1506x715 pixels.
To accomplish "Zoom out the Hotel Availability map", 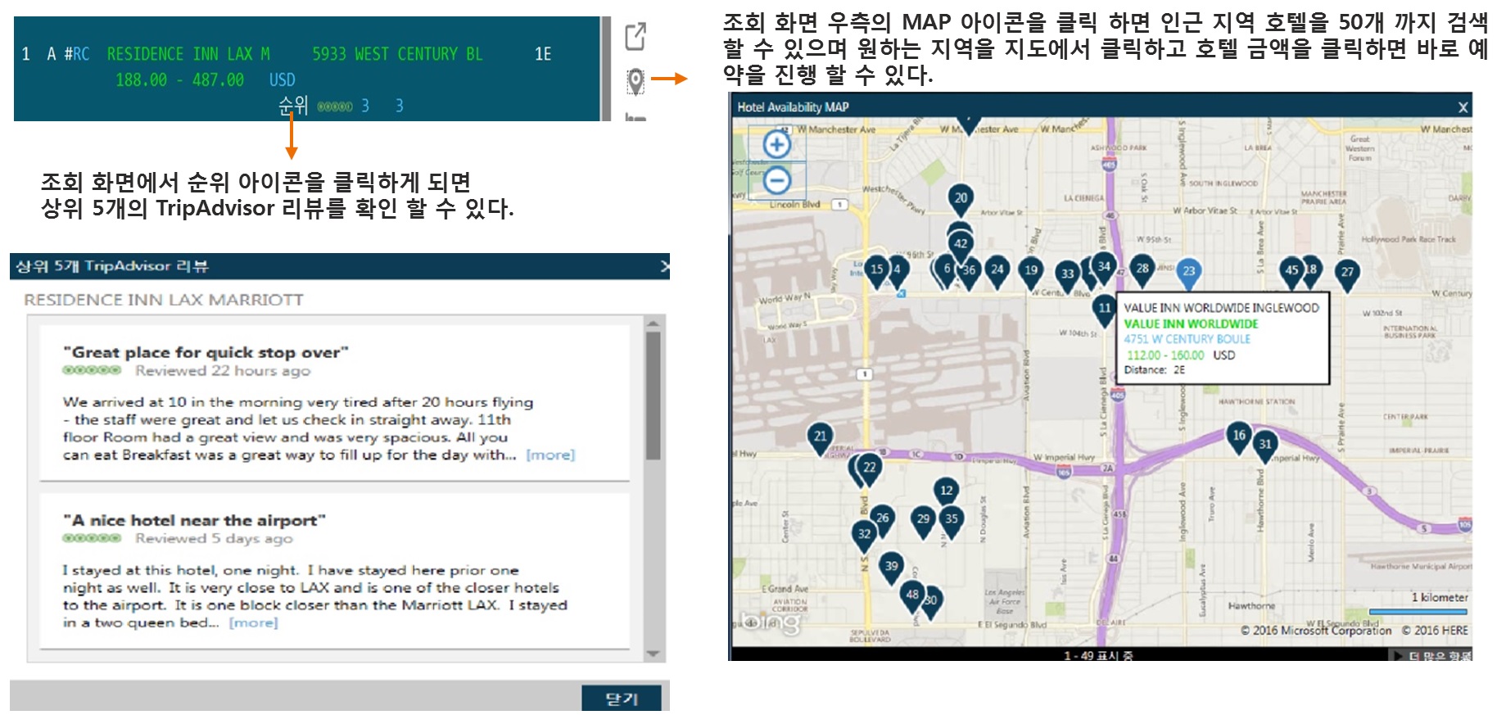I will [776, 179].
